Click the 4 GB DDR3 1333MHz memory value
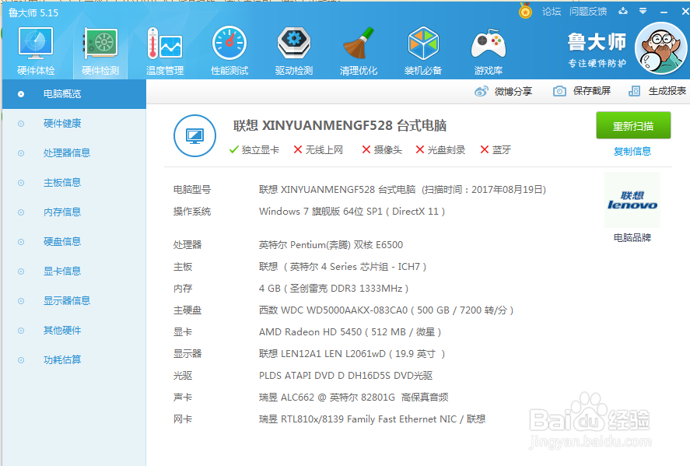The width and height of the screenshot is (690, 466). click(x=334, y=289)
